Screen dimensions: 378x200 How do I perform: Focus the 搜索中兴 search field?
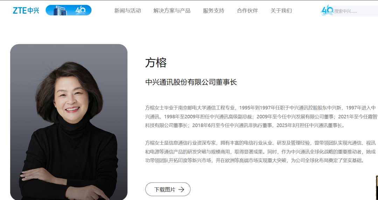tap(356, 11)
